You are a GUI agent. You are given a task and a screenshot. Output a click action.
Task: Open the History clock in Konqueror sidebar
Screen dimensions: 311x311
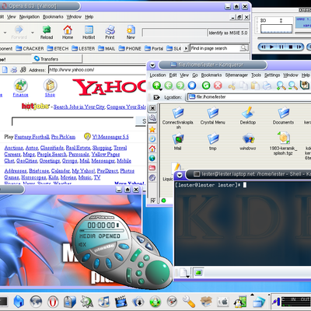point(152,139)
